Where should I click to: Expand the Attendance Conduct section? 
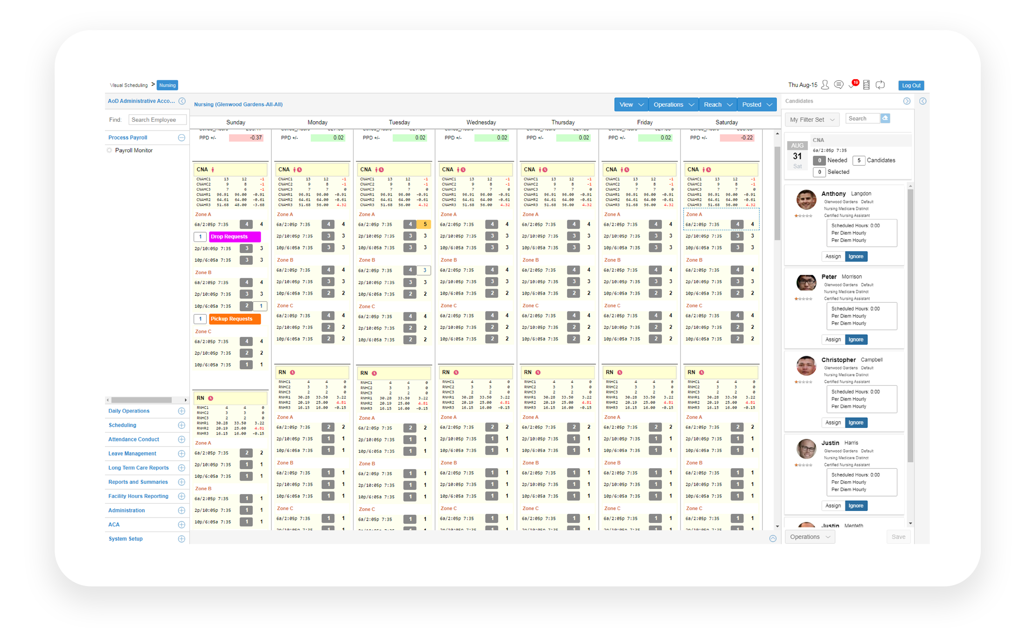(181, 440)
